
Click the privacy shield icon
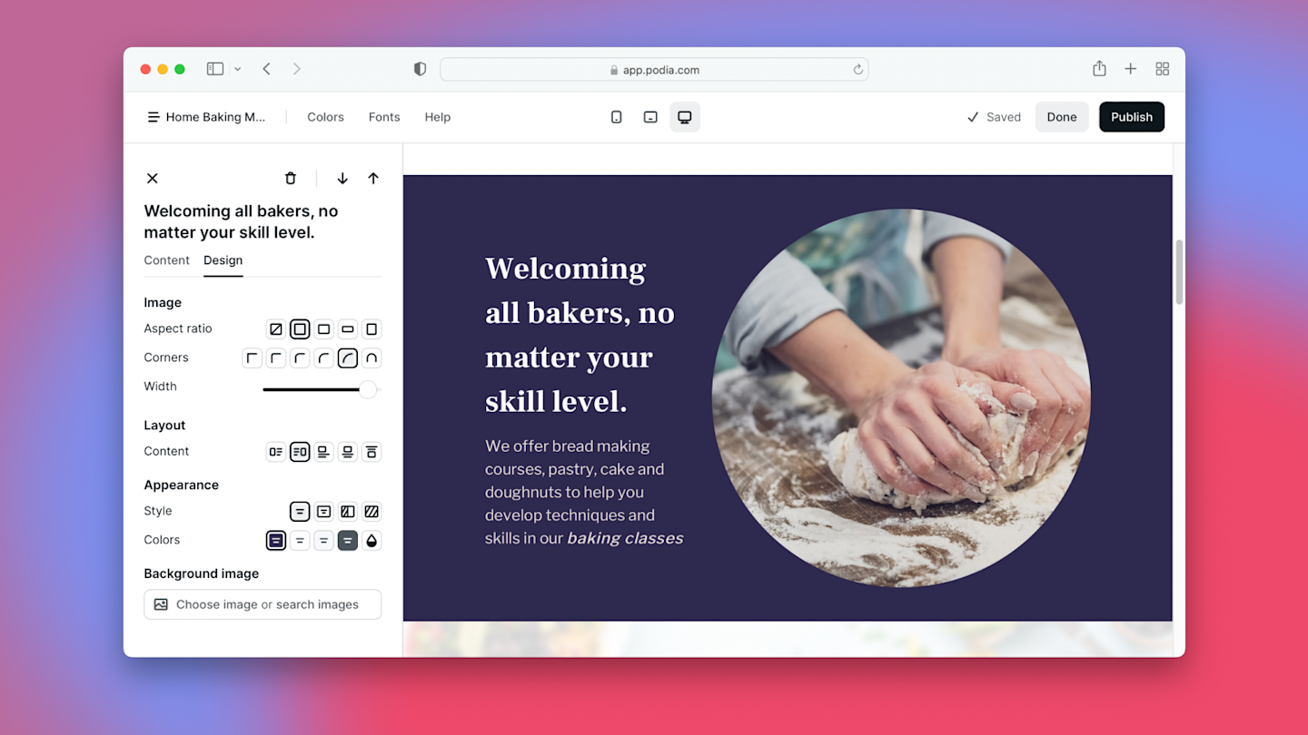[x=420, y=69]
